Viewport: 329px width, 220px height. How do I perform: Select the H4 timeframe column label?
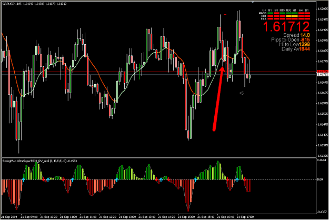pyautogui.click(x=301, y=11)
